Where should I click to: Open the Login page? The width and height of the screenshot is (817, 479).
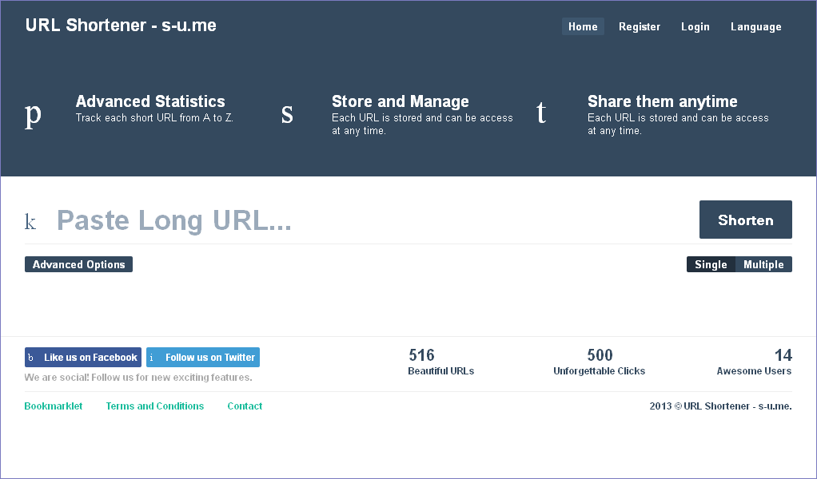pyautogui.click(x=695, y=26)
